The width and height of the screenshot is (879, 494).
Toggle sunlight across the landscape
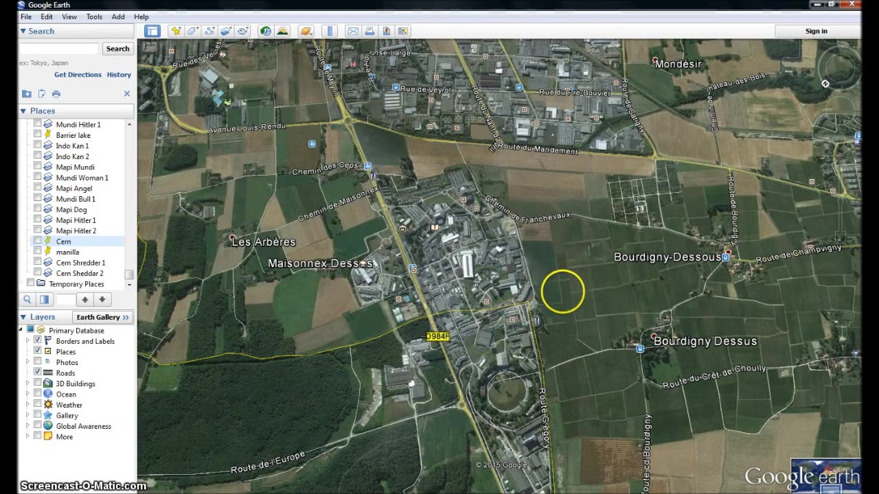(x=282, y=31)
